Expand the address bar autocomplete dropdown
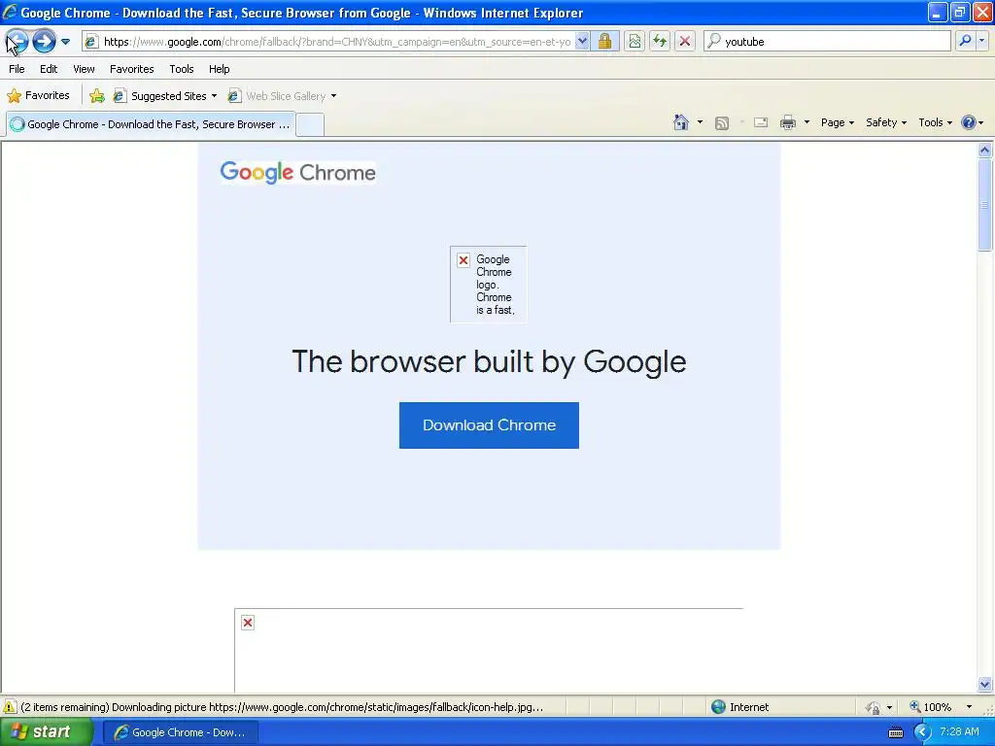 click(582, 42)
